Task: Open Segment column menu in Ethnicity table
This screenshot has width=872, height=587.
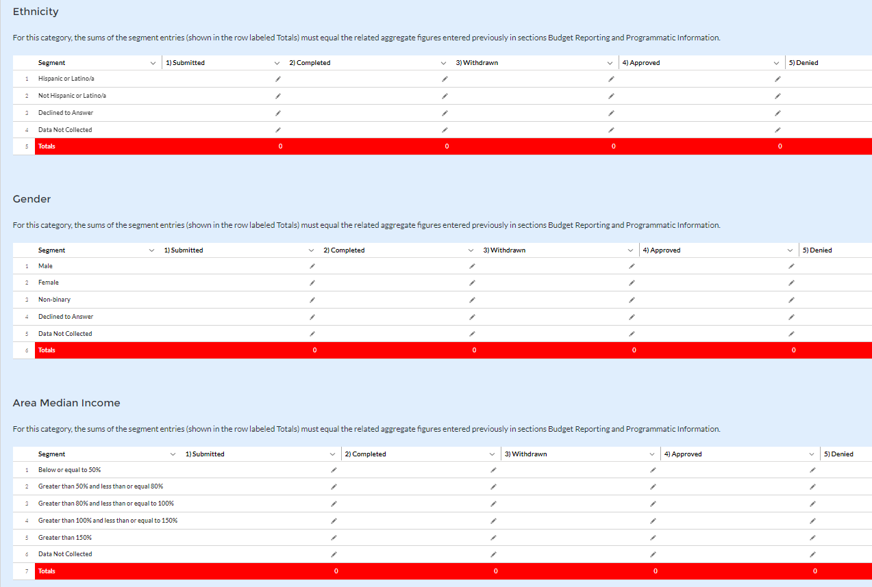Action: (153, 63)
